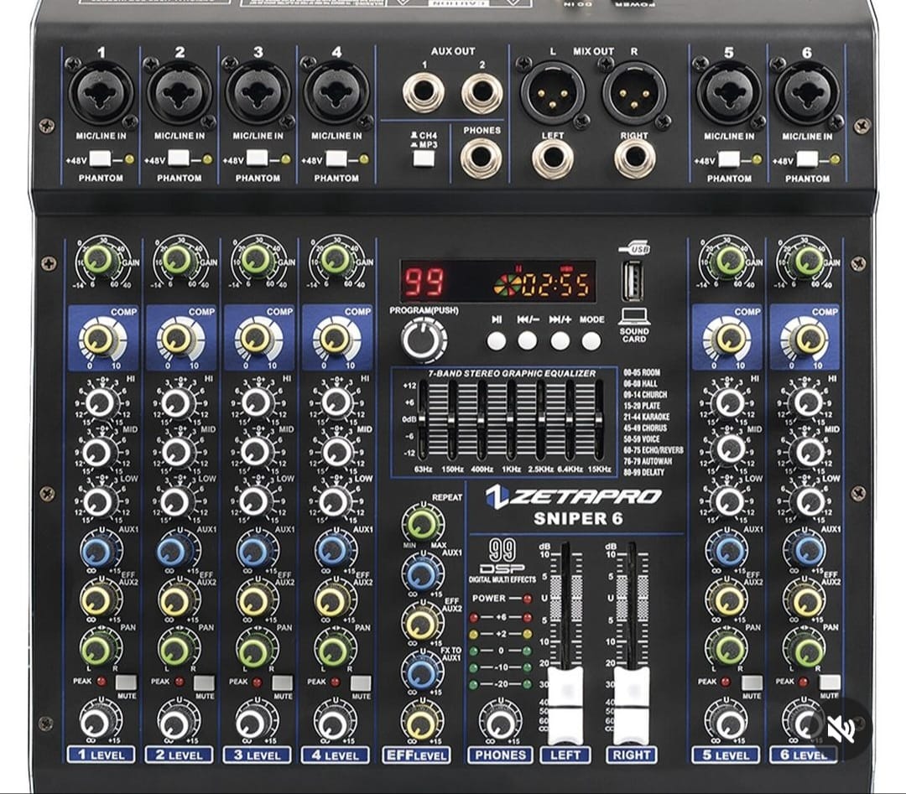The image size is (906, 794).
Task: Click the green REPEAT knob
Action: [423, 524]
